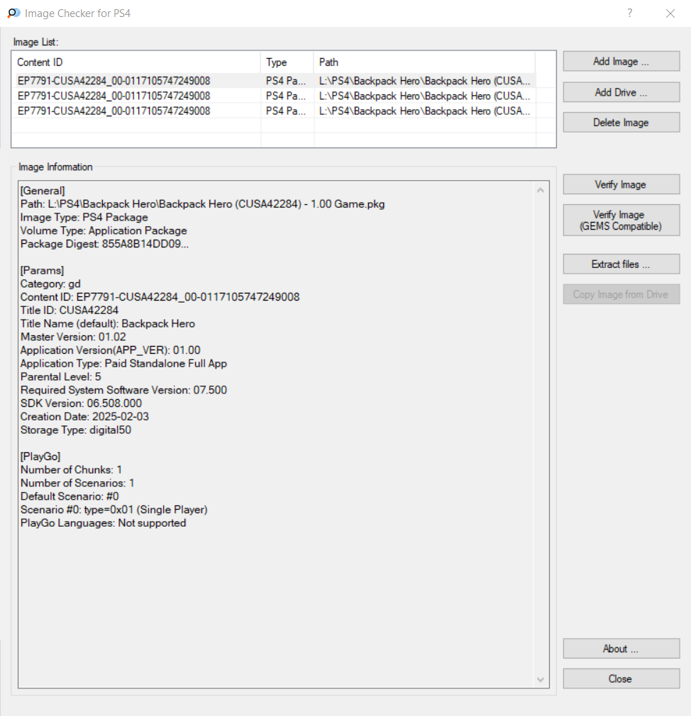Click the [PlayGo] section heading
The image size is (691, 716).
click(x=40, y=457)
